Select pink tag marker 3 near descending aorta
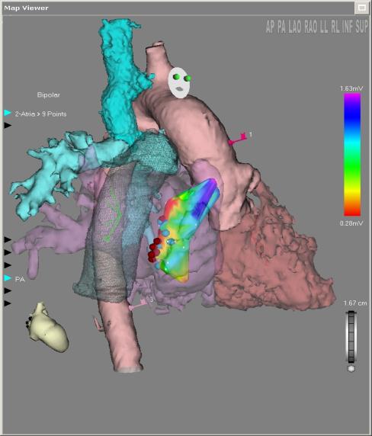This screenshot has height=436, width=372. (x=140, y=304)
